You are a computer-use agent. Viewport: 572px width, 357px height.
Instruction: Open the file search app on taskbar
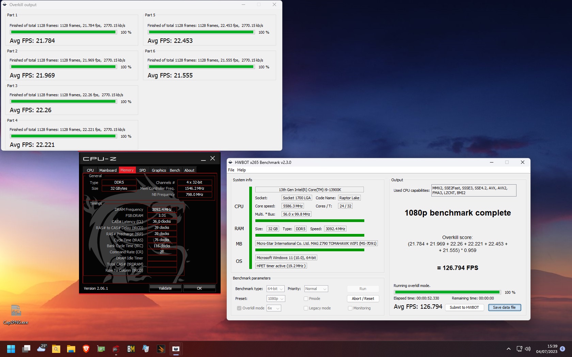pos(56,349)
